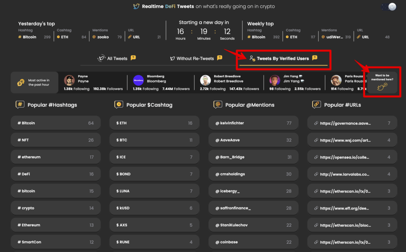Click Most active in past hour icon

click(x=21, y=83)
